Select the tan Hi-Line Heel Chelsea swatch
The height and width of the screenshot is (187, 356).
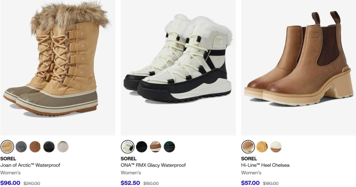[x=248, y=147]
